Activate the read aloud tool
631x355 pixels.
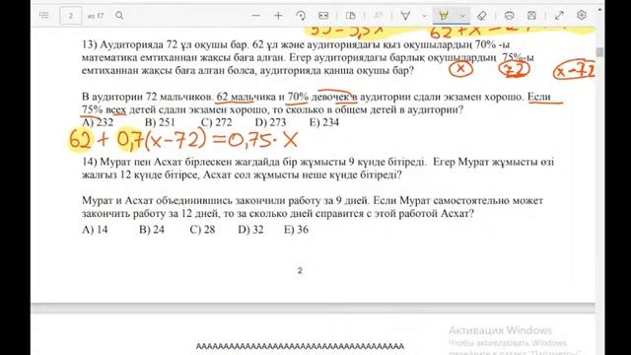[378, 16]
